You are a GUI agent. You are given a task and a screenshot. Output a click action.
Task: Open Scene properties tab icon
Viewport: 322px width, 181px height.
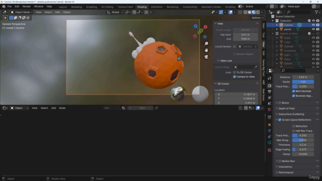coord(270,104)
